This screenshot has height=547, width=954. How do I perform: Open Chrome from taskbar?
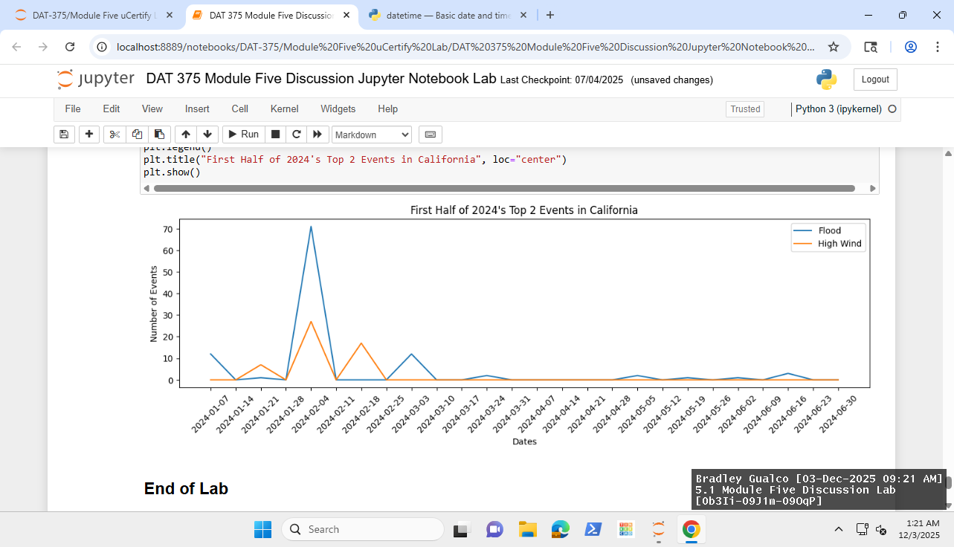coord(691,529)
